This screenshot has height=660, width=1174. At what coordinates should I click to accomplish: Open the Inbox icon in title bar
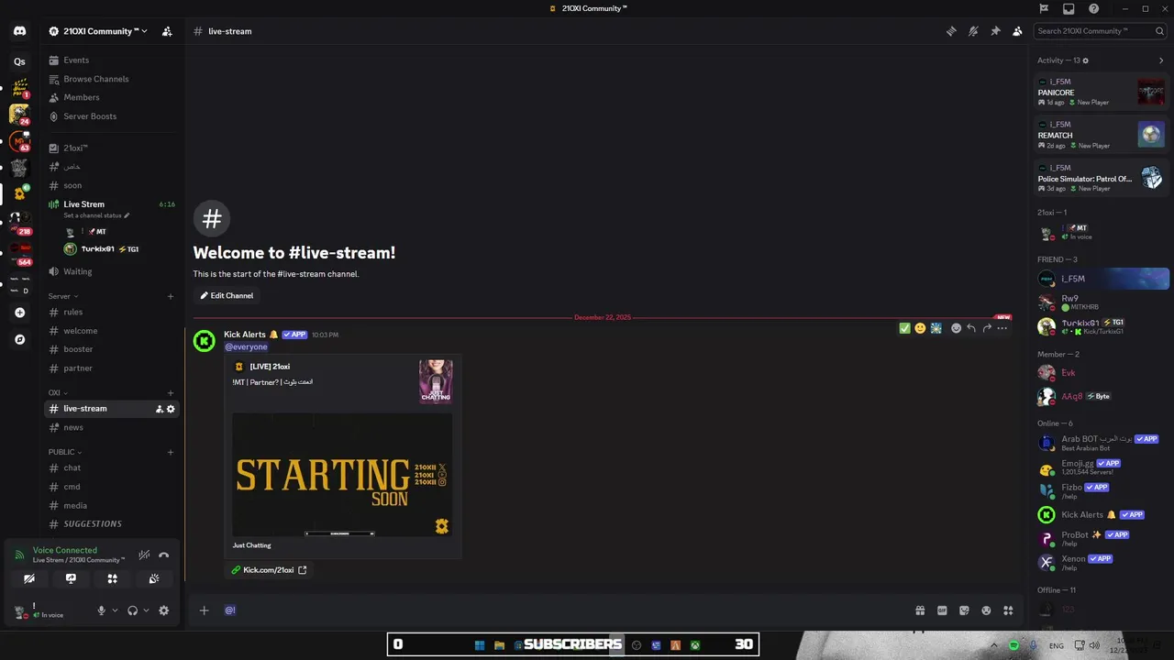tap(1069, 8)
